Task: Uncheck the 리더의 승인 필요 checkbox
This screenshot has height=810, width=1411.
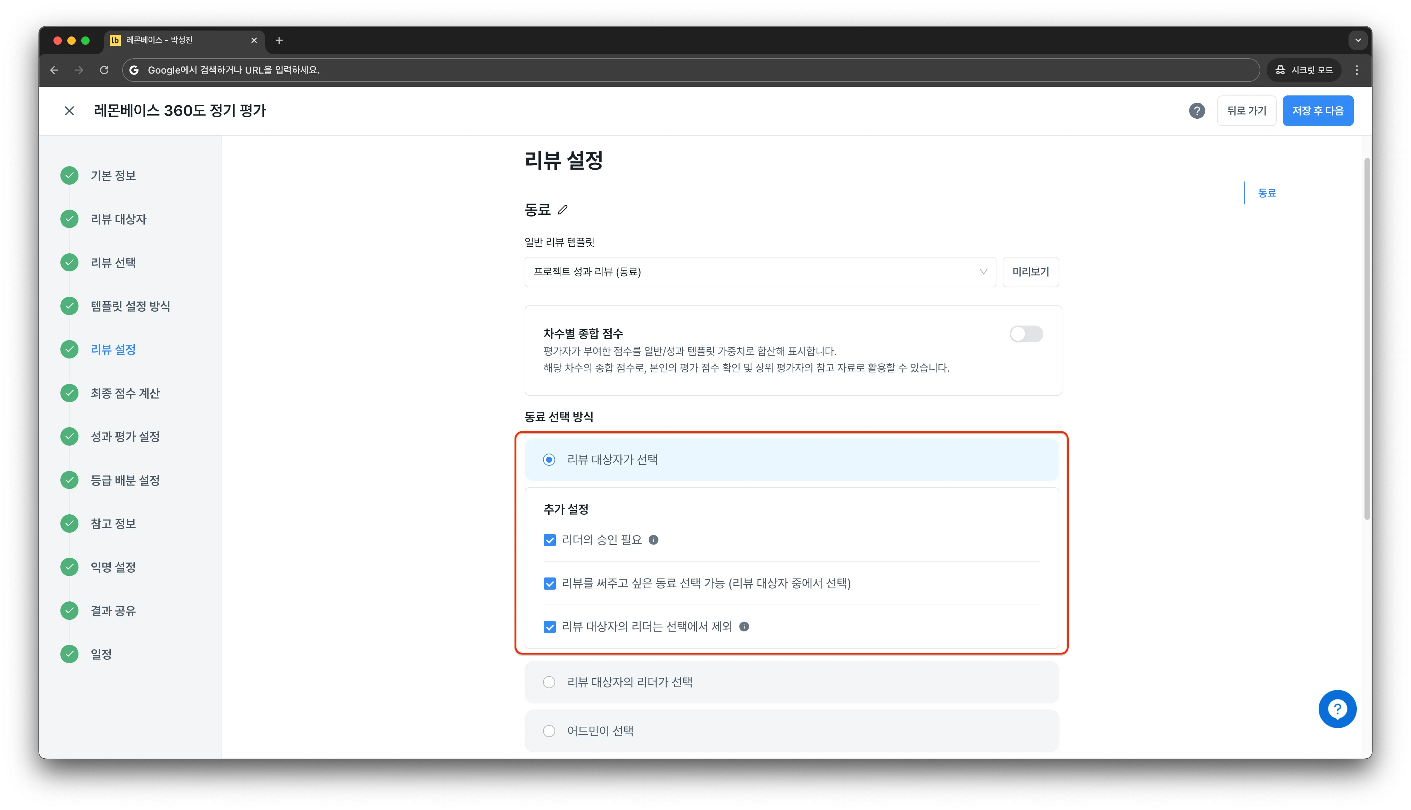Action: tap(550, 540)
